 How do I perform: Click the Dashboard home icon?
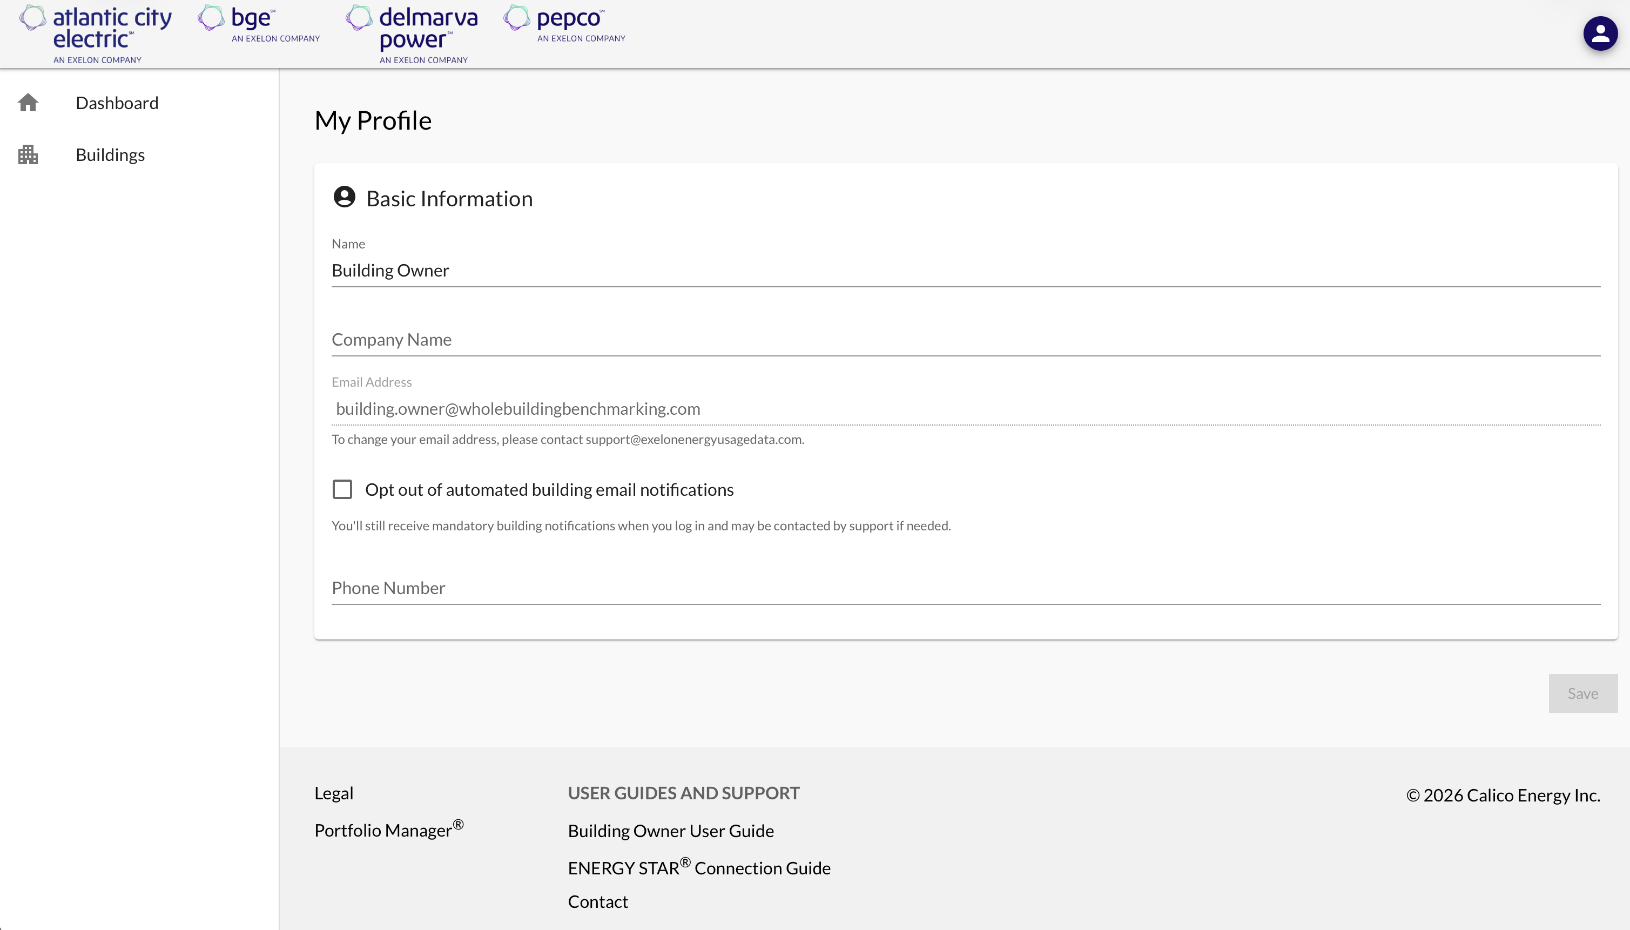pyautogui.click(x=28, y=103)
